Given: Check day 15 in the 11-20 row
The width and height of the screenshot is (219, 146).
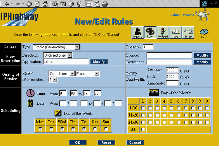Looking at the screenshot, I should [171, 115].
